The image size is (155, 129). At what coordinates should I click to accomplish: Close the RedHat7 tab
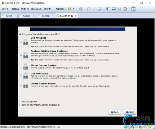click(34, 16)
